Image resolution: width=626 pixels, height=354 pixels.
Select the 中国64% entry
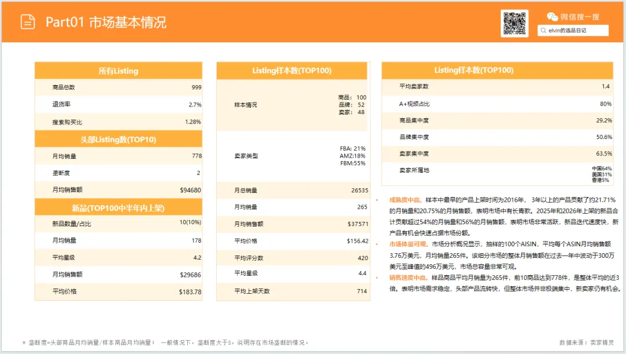click(x=602, y=169)
